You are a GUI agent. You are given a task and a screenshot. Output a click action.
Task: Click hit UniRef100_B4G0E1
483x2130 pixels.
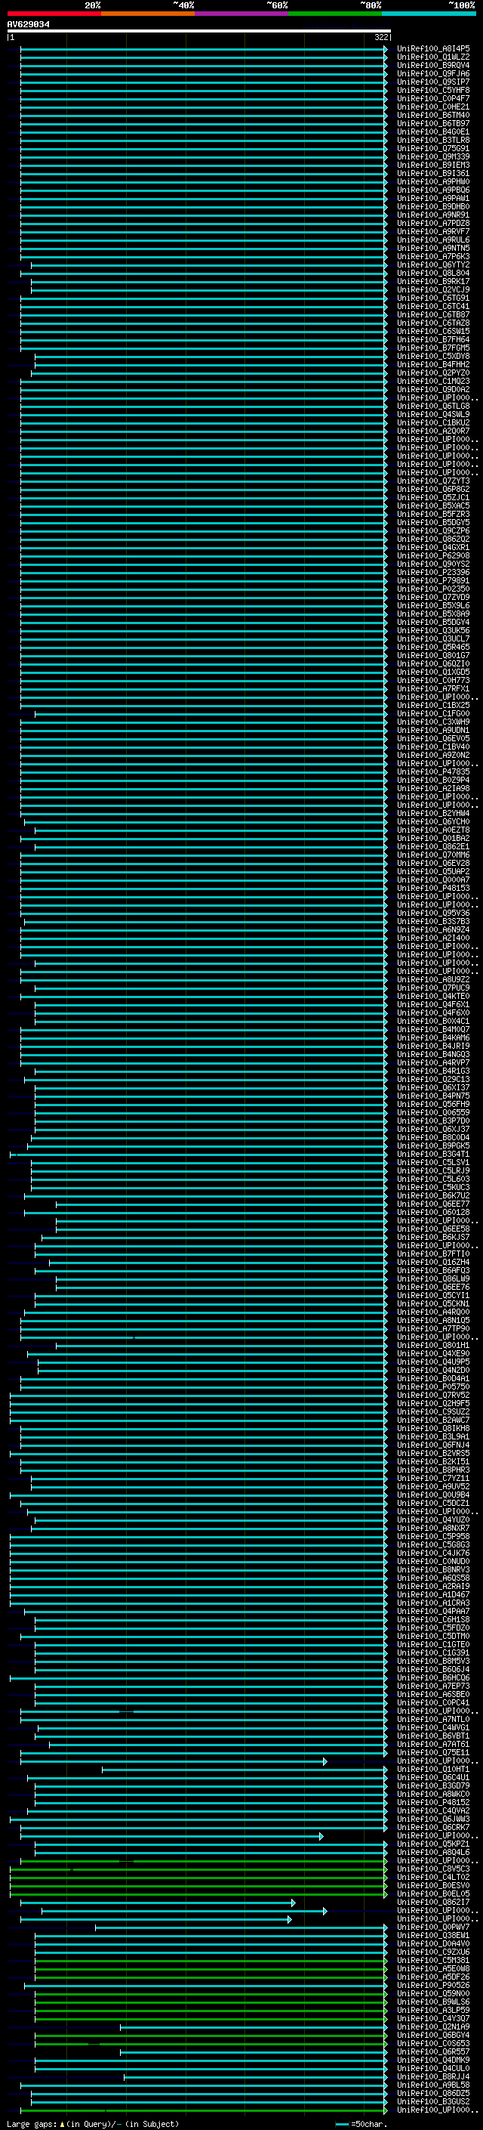tap(433, 131)
